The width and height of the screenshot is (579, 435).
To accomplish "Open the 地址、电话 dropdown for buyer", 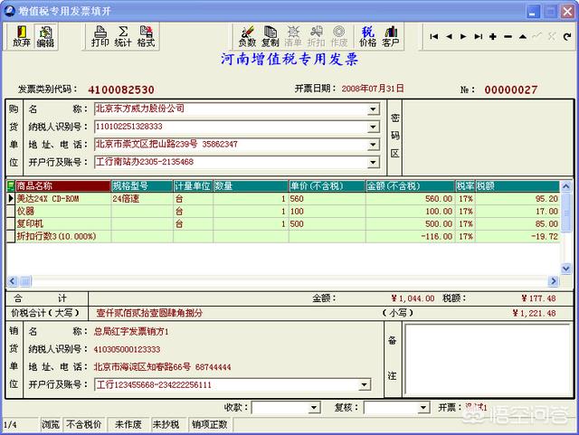I will click(373, 144).
